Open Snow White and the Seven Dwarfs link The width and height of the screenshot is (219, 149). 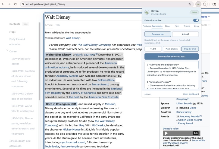(x=184, y=142)
